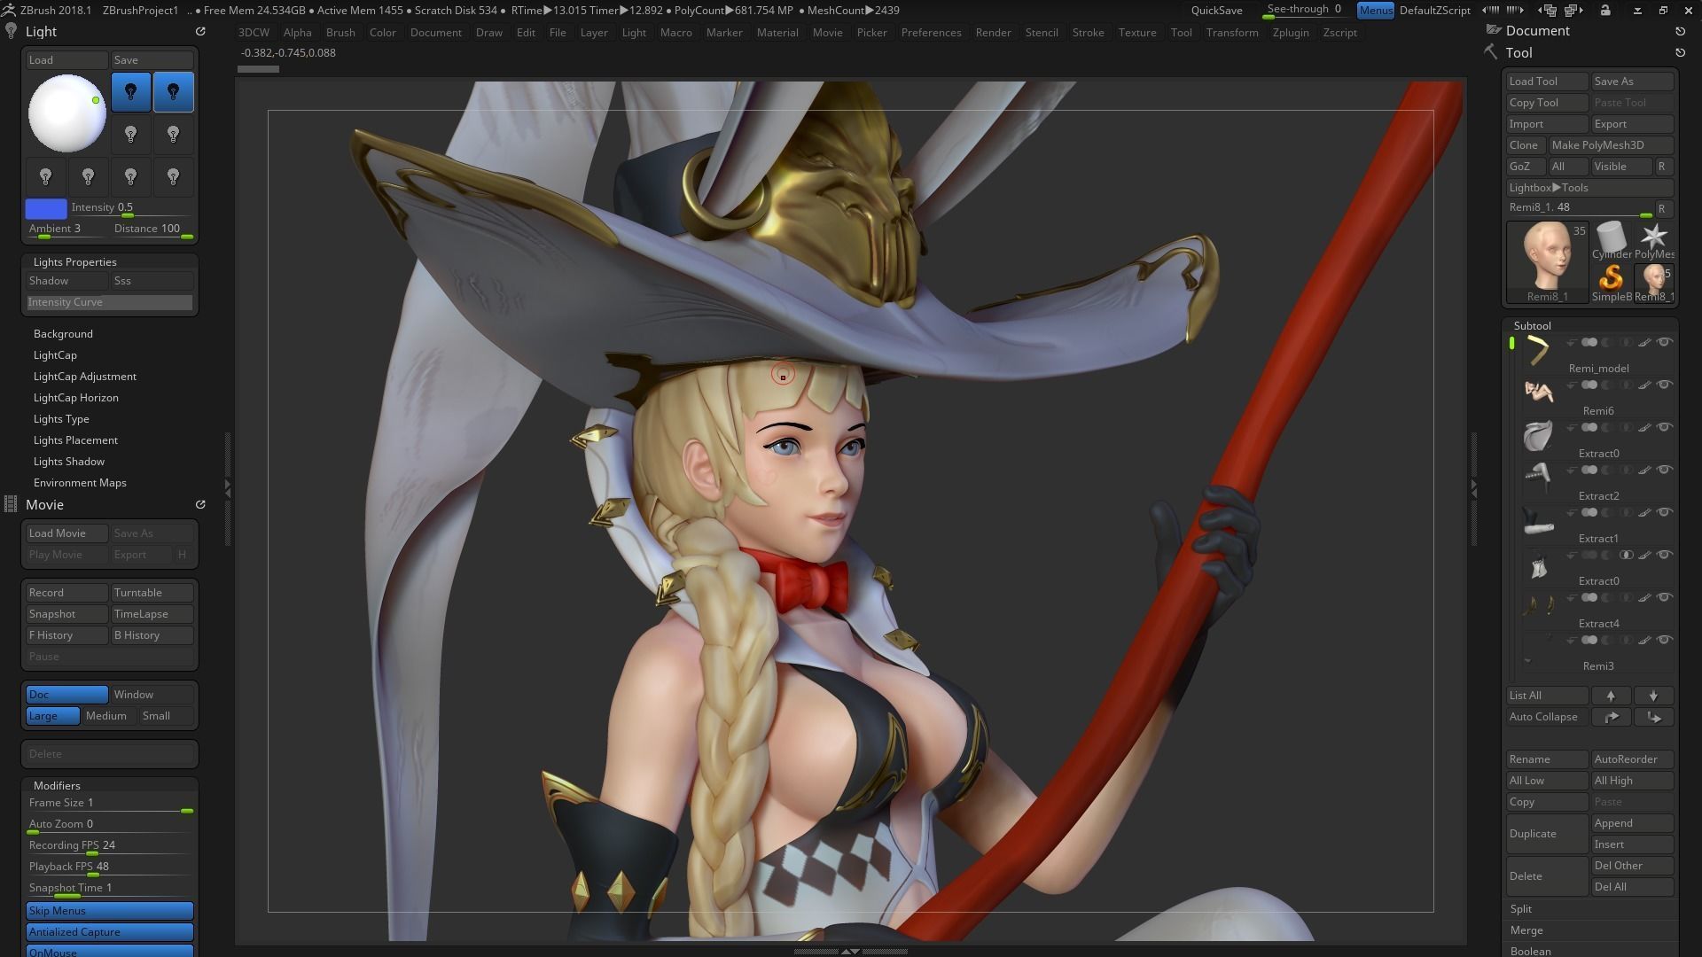Select the SimpleBrush tool thumbnail
The height and width of the screenshot is (957, 1702).
tap(1611, 280)
